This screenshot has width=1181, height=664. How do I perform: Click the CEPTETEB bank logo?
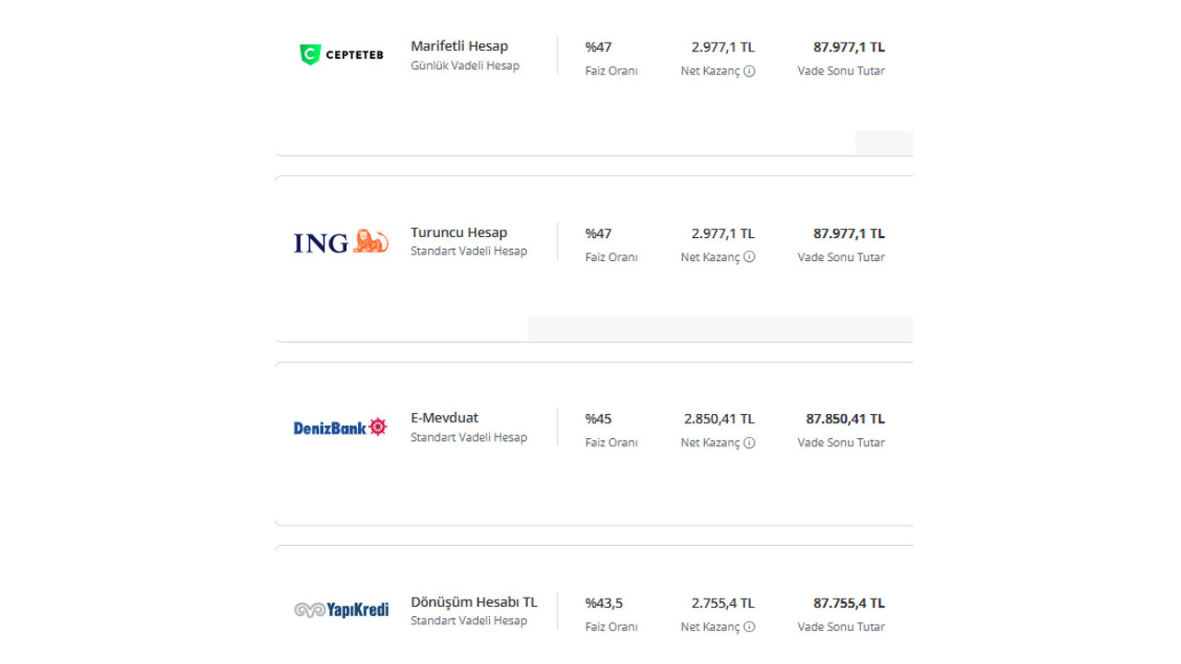[x=341, y=54]
